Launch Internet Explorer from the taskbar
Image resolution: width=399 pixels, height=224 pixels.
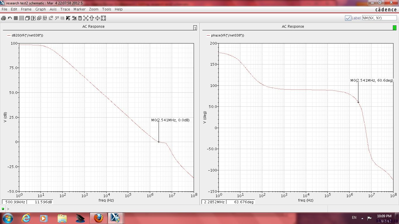[26, 218]
